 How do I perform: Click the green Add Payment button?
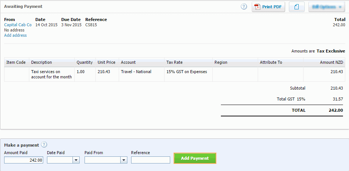195,158
